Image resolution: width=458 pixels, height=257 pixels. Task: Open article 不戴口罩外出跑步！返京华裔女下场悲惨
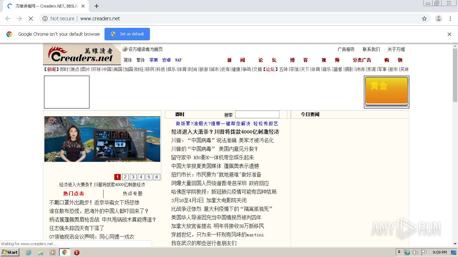94,202
